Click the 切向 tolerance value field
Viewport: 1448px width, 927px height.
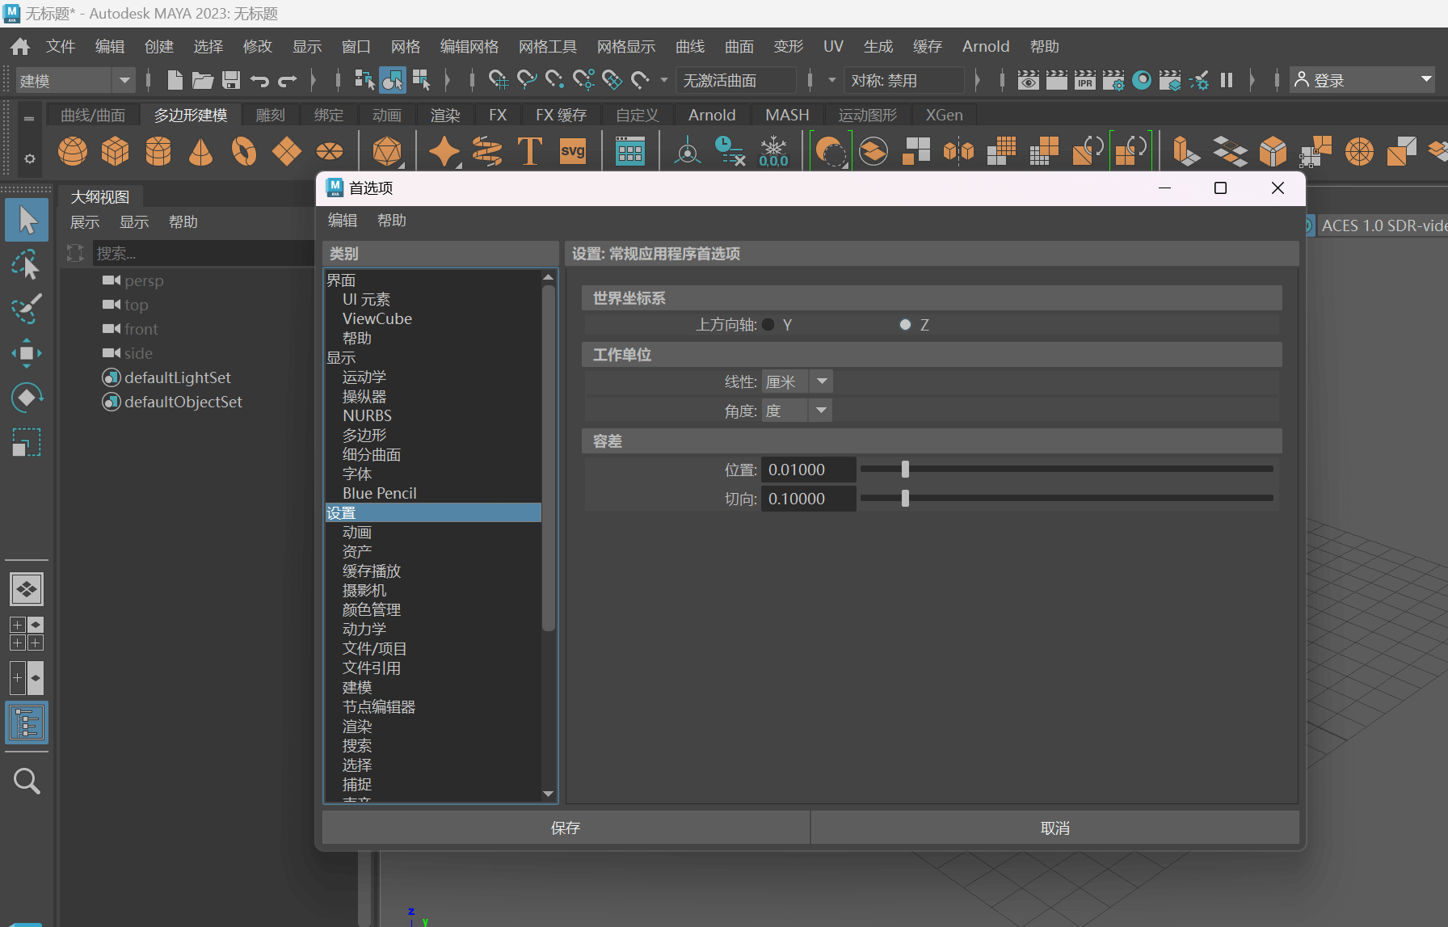(x=808, y=498)
